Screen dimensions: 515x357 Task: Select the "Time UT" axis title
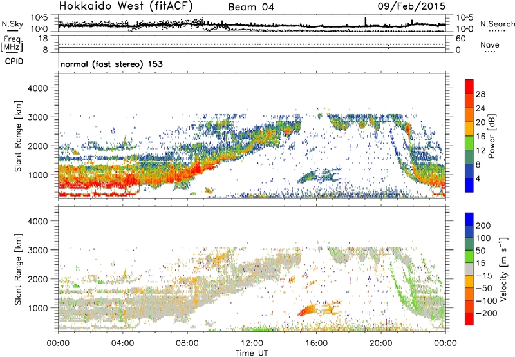[x=252, y=353]
